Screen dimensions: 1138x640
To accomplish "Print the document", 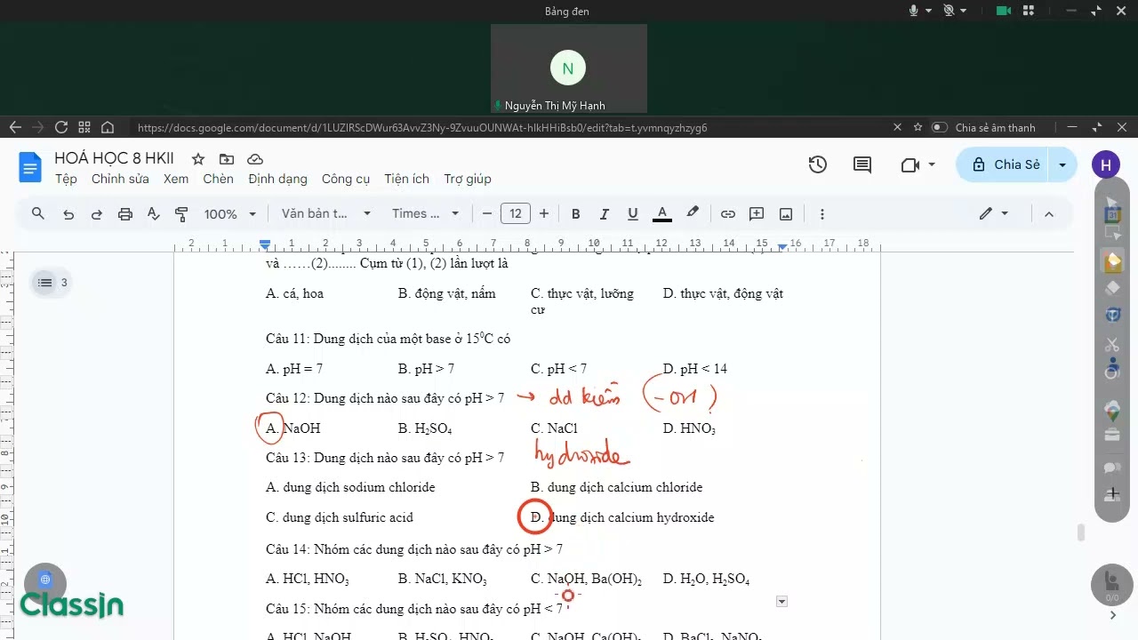I will pos(125,214).
